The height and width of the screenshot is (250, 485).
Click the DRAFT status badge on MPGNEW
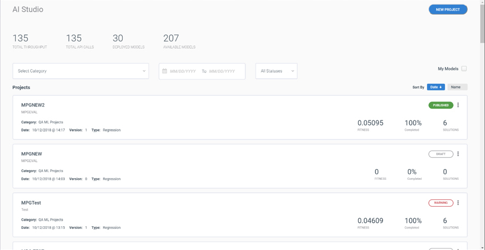(441, 154)
